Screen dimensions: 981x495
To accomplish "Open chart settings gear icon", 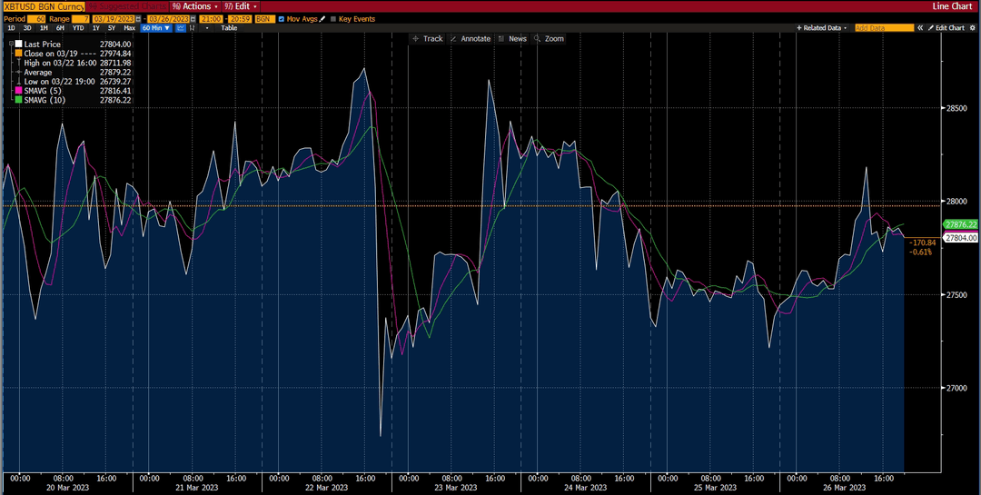I will (x=972, y=28).
